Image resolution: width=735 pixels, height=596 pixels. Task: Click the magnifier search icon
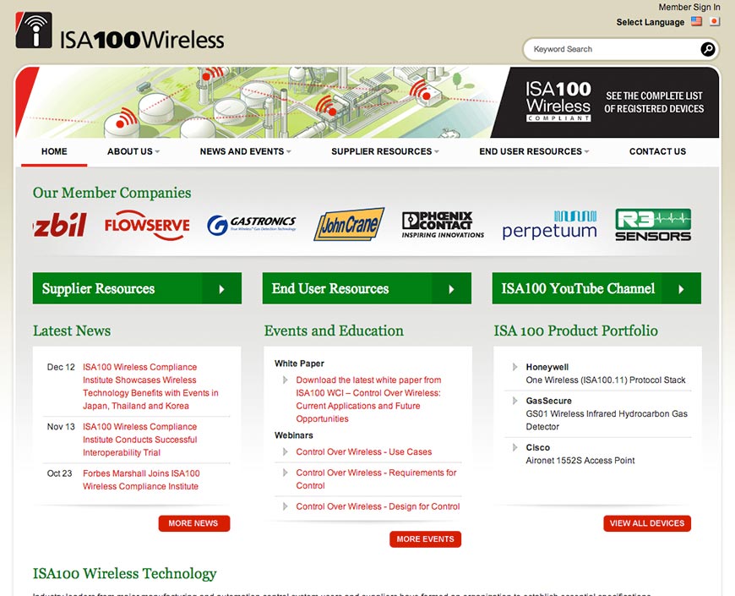(707, 49)
